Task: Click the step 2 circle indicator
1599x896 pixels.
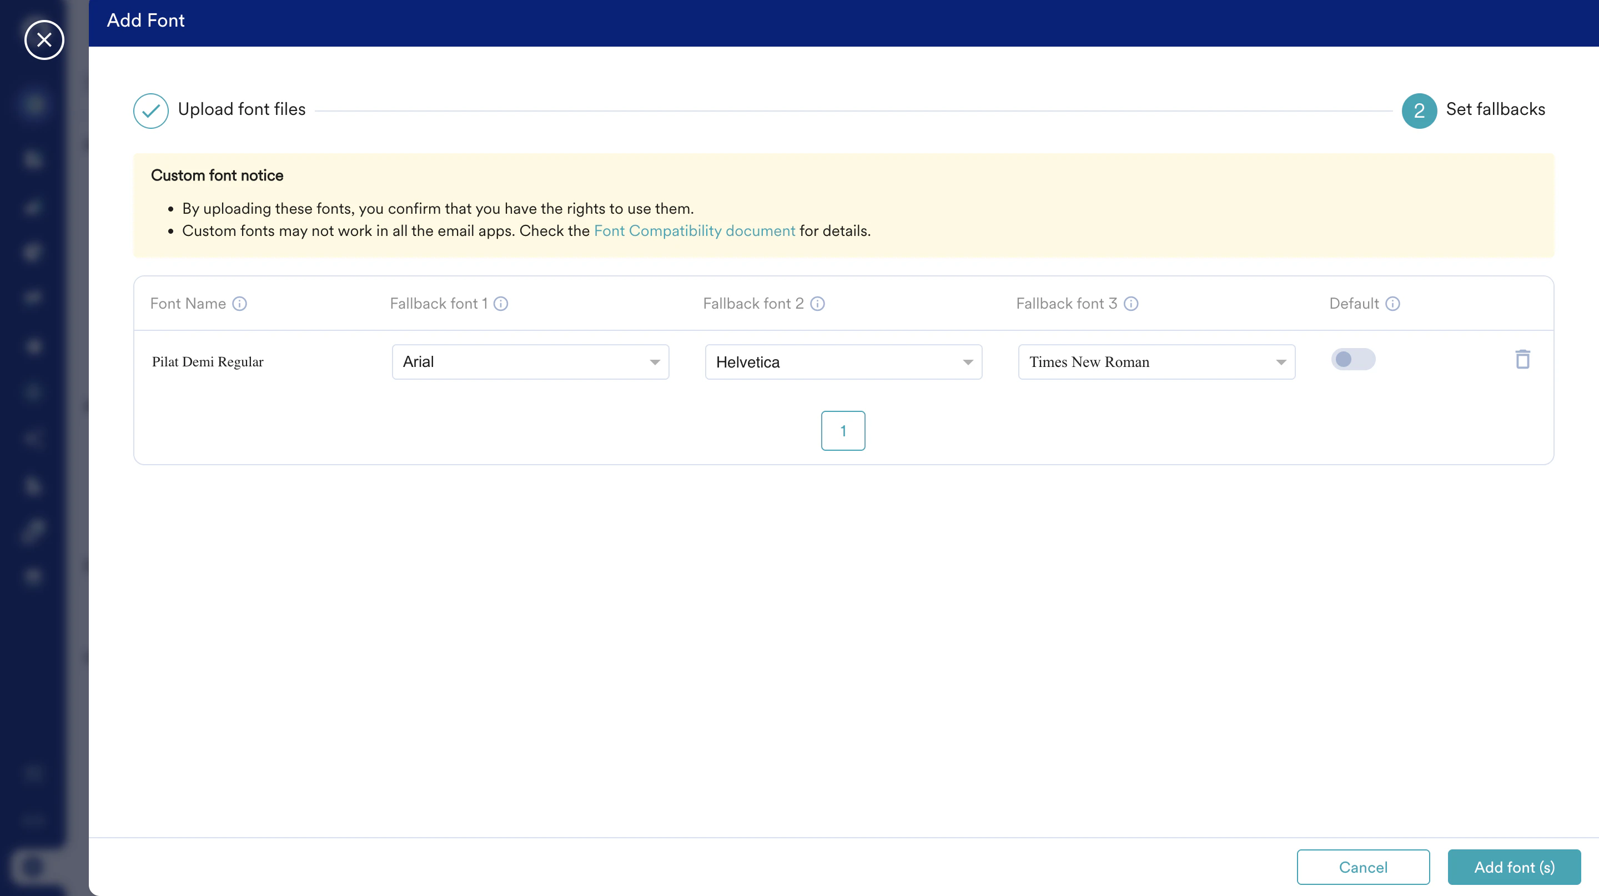Action: [1419, 111]
